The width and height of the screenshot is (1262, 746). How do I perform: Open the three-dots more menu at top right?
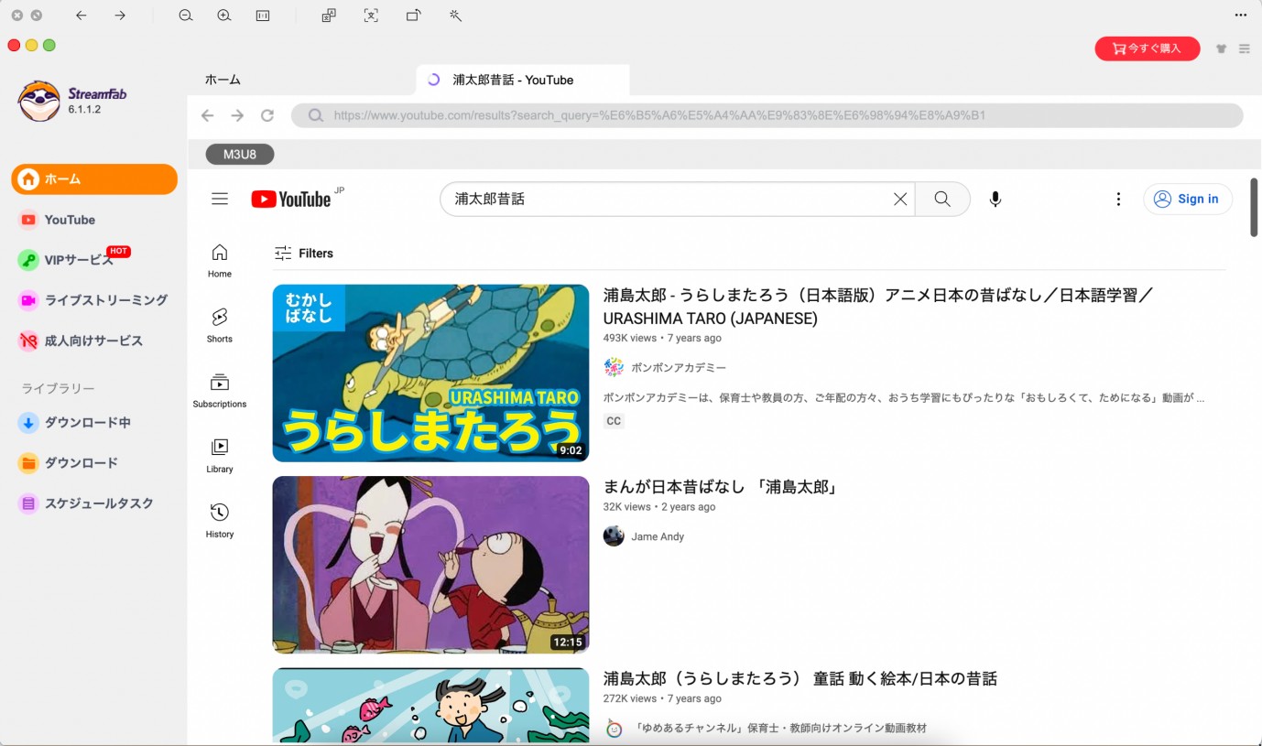point(1241,16)
